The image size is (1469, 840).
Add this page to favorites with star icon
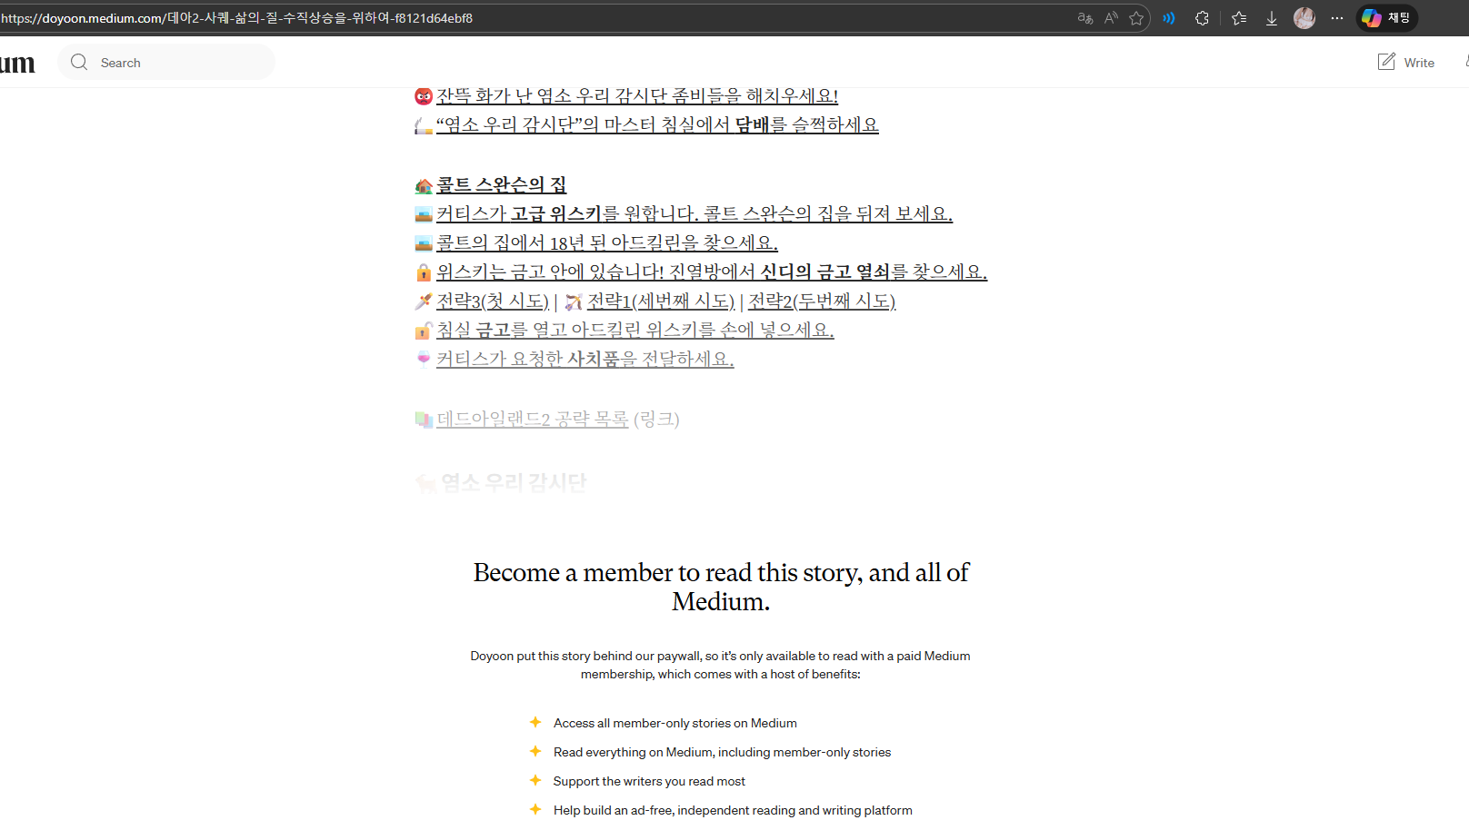tap(1136, 18)
